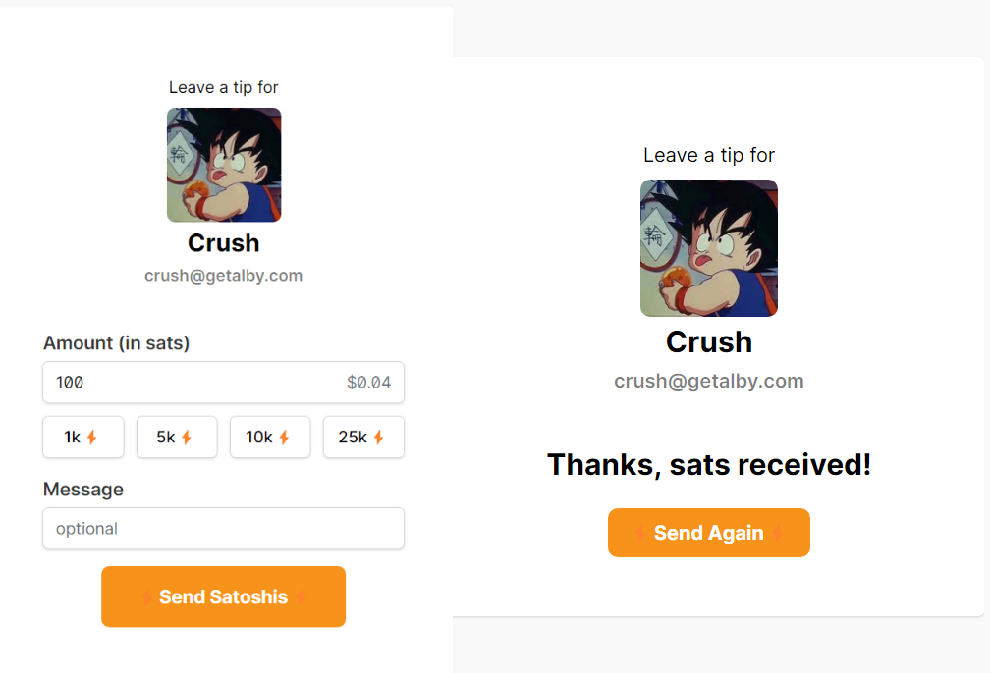Click the $0.04 fiat value in amount field

[x=368, y=383]
